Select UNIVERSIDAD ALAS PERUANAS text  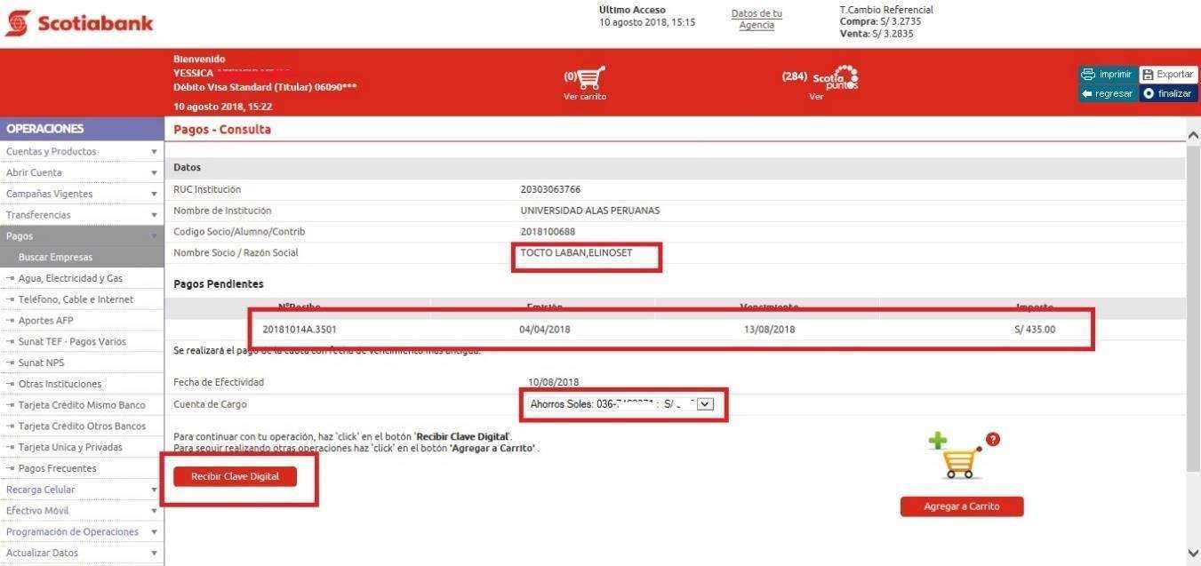tap(590, 211)
